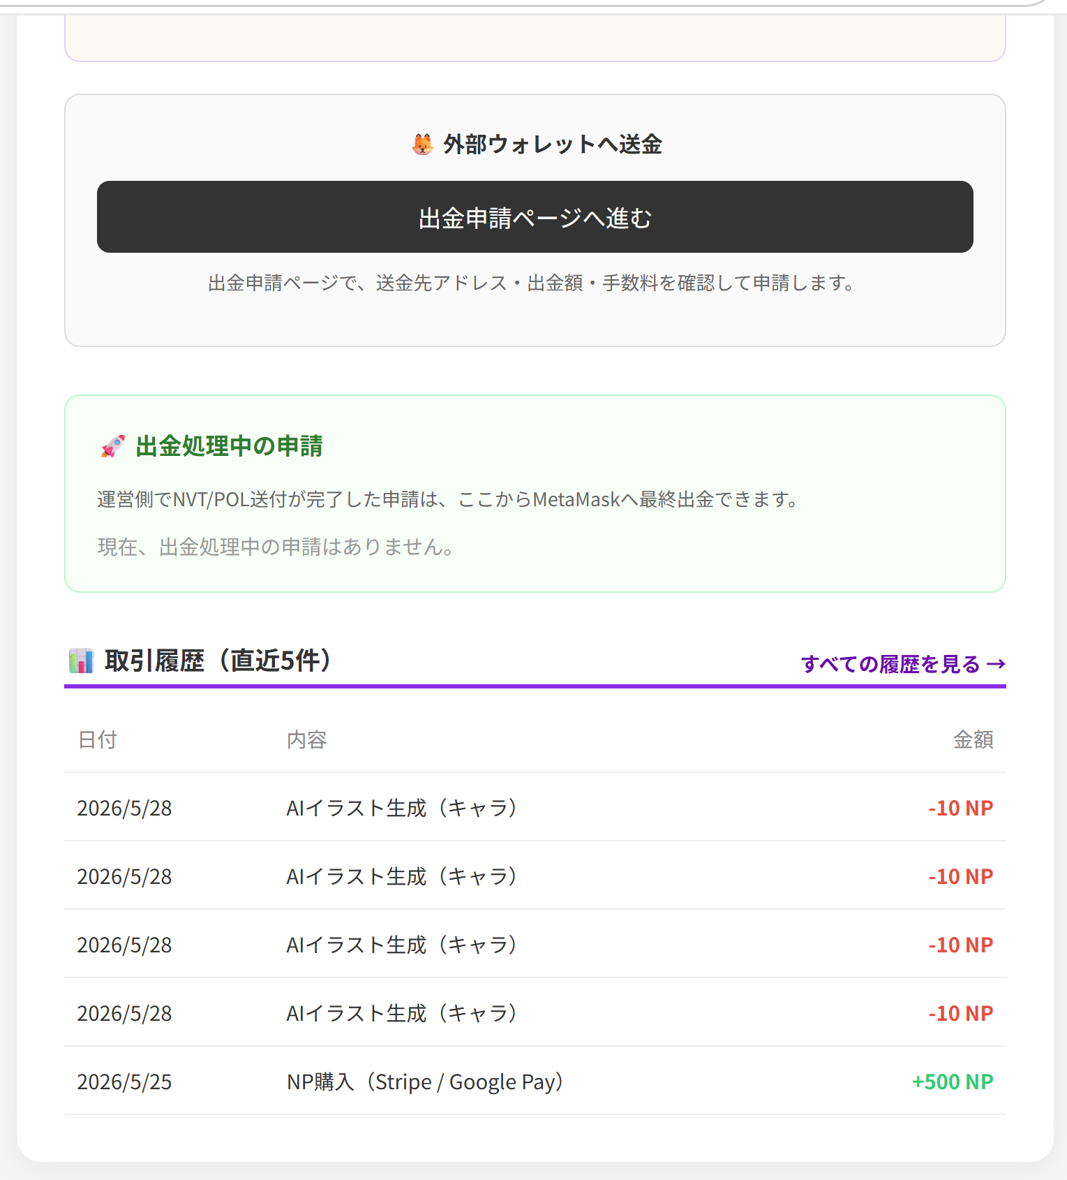Open すべての履歴を見る link
Screen dimensions: 1067x1180
pyautogui.click(x=903, y=663)
